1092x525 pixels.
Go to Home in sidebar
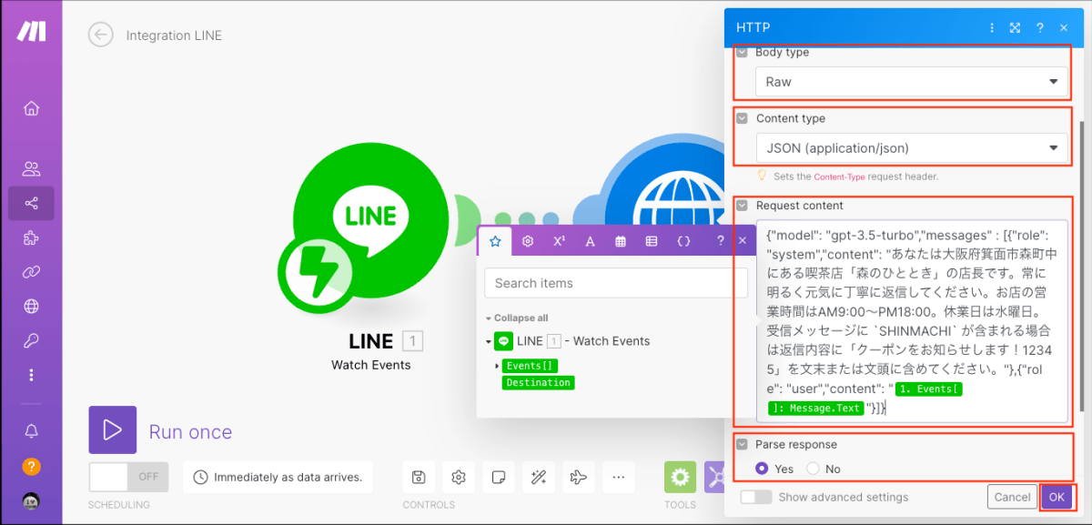[31, 108]
